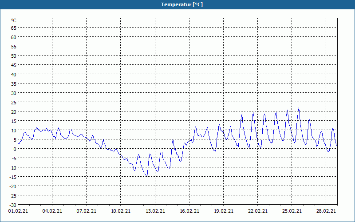Click the °C unit label on the y-axis
The width and height of the screenshot is (355, 222).
point(14,20)
